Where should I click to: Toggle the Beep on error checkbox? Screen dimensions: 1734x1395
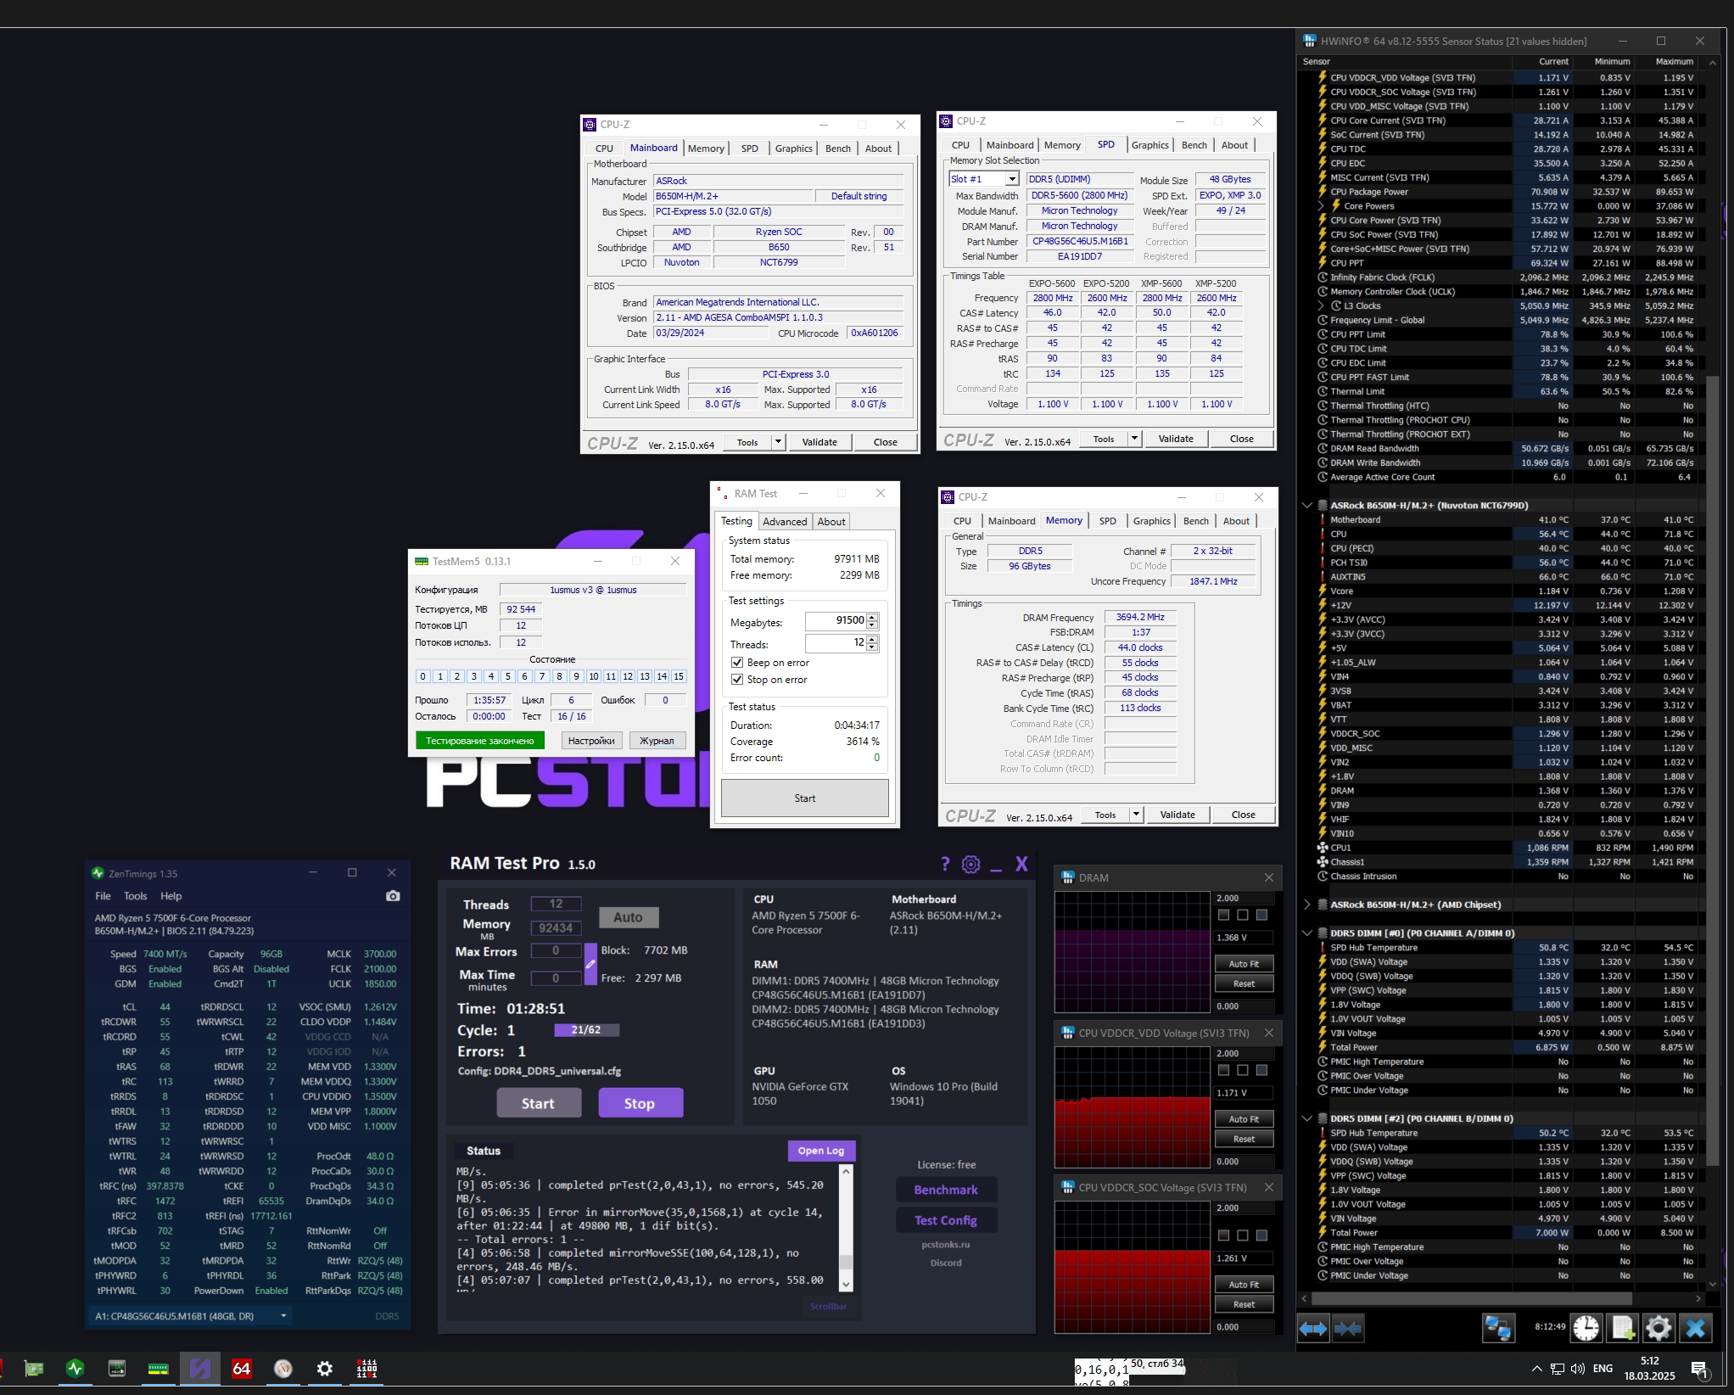[x=737, y=663]
